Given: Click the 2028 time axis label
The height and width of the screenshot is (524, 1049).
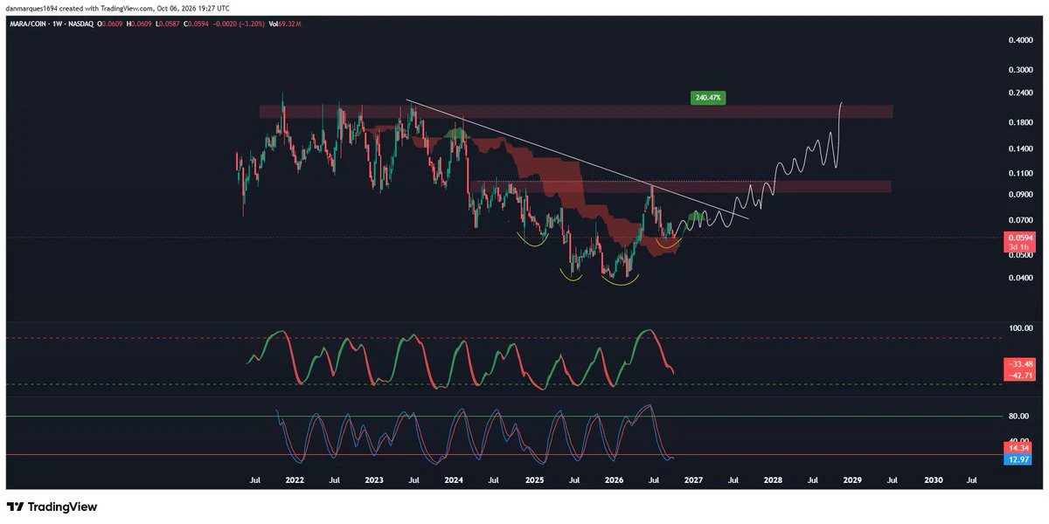Looking at the screenshot, I should coord(773,480).
